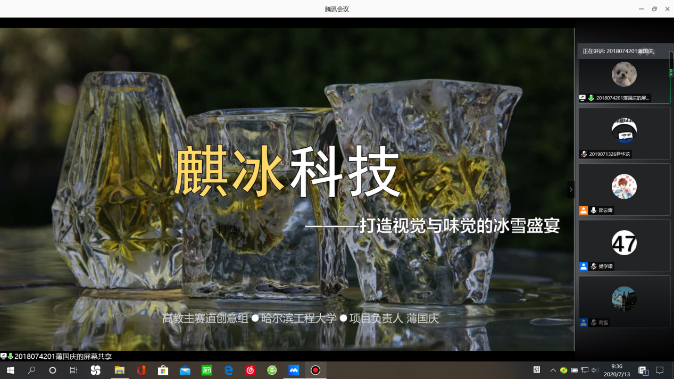Image resolution: width=674 pixels, height=379 pixels.
Task: Expand hidden system tray icons with the chevron
Action: pyautogui.click(x=553, y=370)
